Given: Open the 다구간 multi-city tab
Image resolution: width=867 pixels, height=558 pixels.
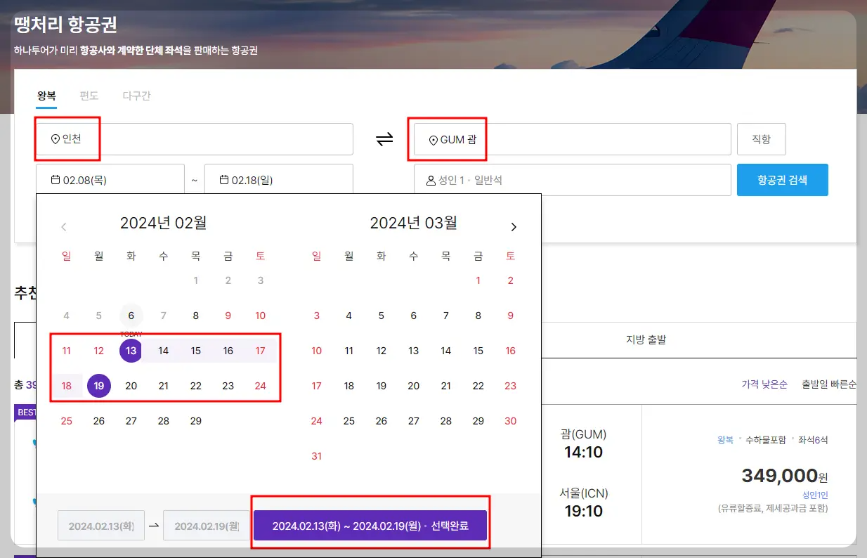Looking at the screenshot, I should pos(136,96).
